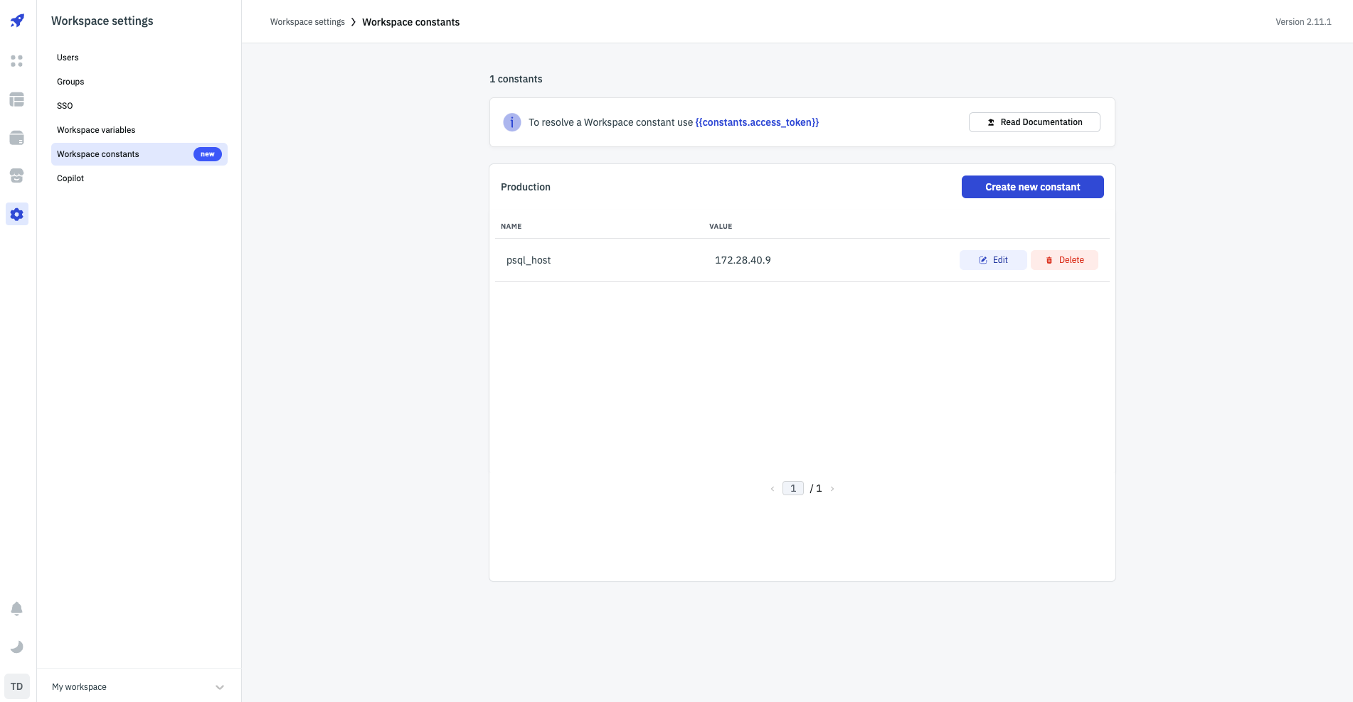Edit the psql_host constant
1353x702 pixels.
pyautogui.click(x=992, y=260)
